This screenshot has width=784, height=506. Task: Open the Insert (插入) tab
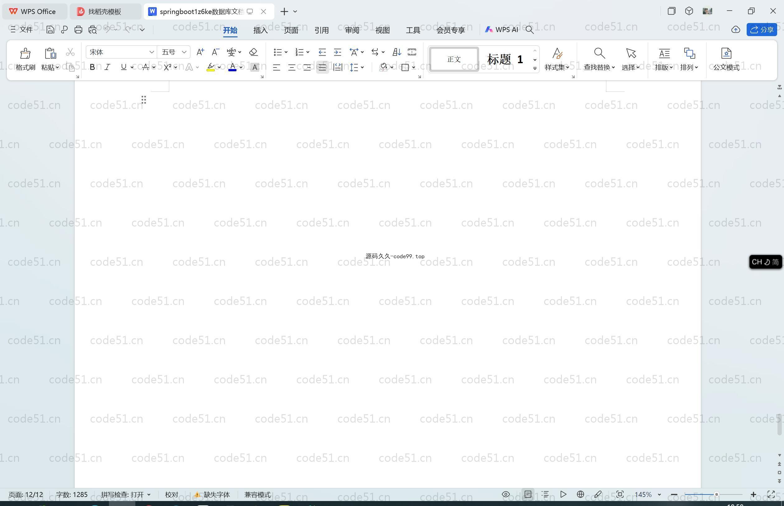pyautogui.click(x=260, y=30)
